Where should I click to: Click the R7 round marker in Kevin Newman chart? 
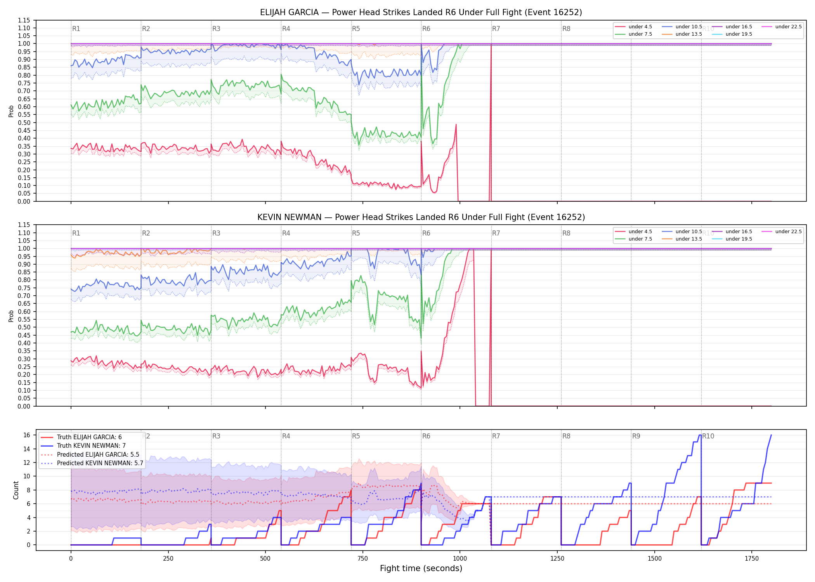(x=496, y=233)
